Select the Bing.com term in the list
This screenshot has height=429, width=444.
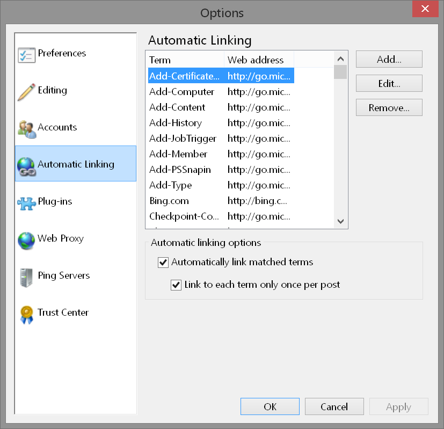[x=169, y=201]
